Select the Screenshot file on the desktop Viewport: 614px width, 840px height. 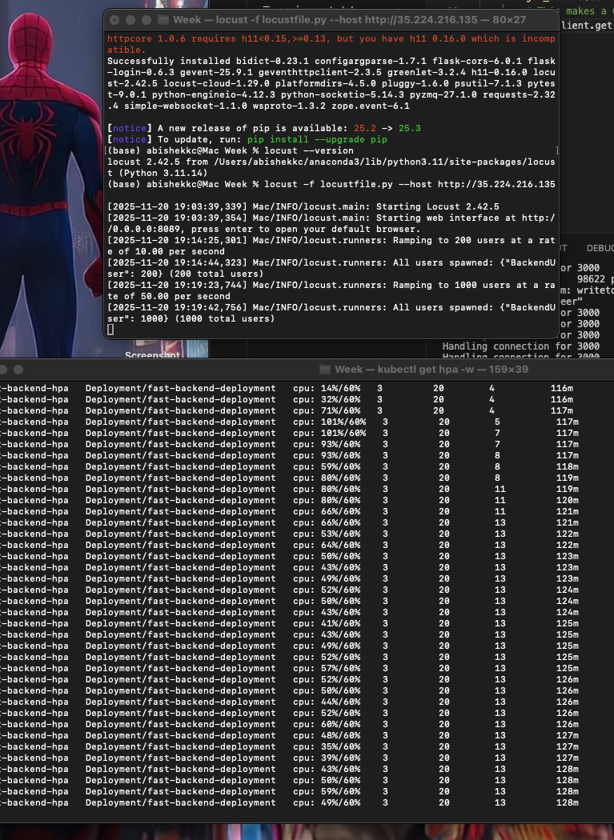click(x=152, y=354)
